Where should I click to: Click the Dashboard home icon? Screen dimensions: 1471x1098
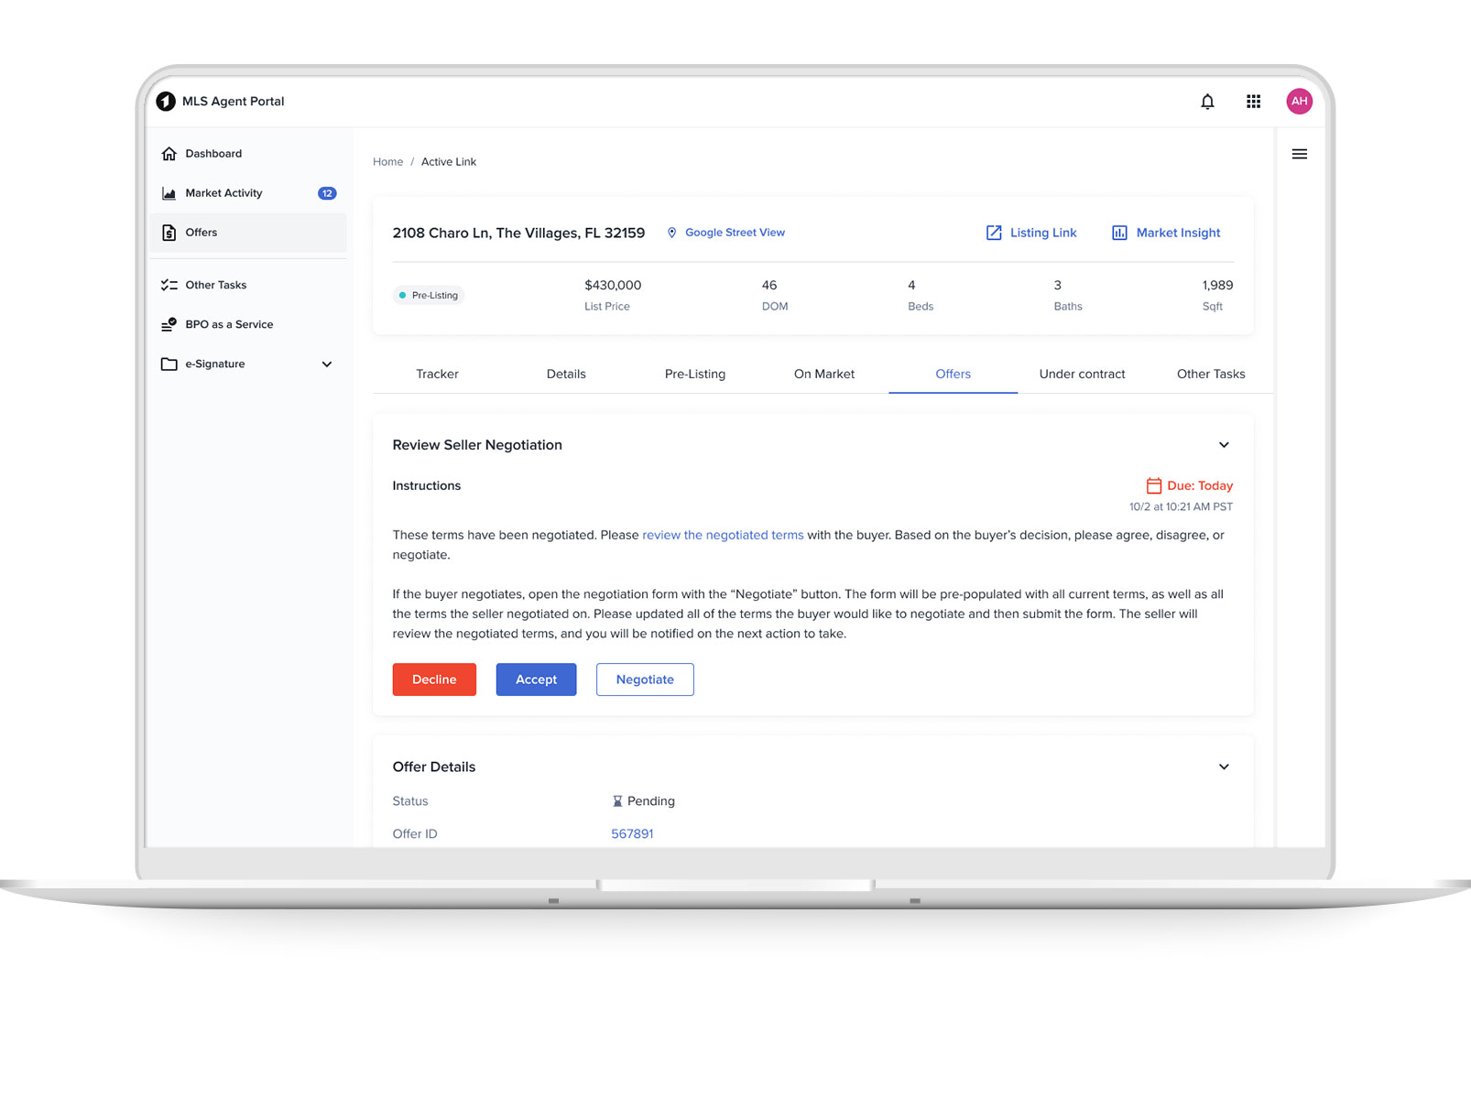coord(169,154)
